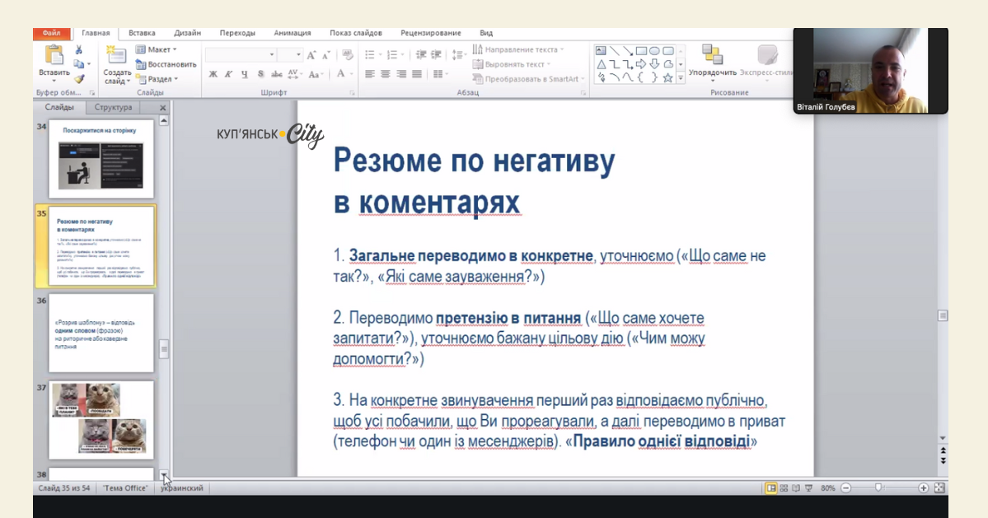Toggle underline Ч formatting
Image resolution: width=988 pixels, height=518 pixels.
click(245, 74)
